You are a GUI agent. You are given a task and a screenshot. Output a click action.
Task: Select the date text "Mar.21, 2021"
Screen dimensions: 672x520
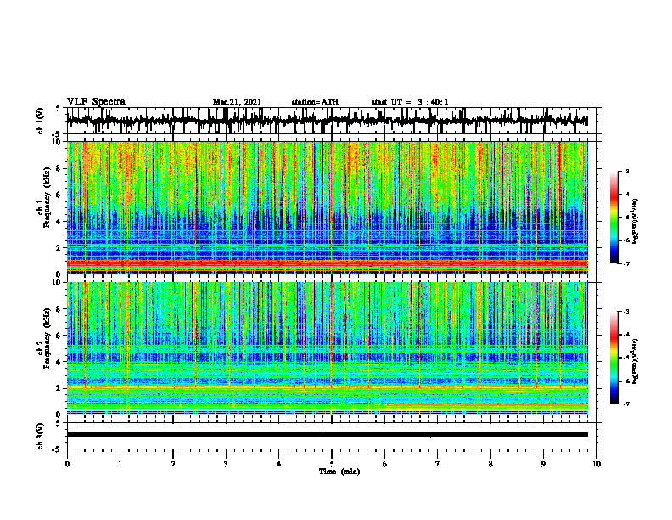point(237,102)
